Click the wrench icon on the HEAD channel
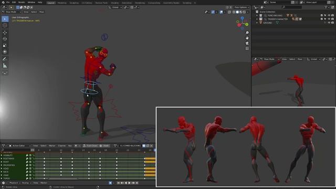 point(27,169)
